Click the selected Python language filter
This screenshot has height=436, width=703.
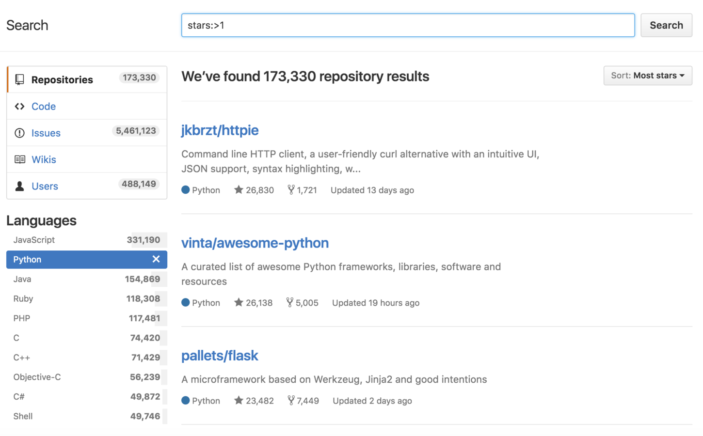(x=87, y=259)
